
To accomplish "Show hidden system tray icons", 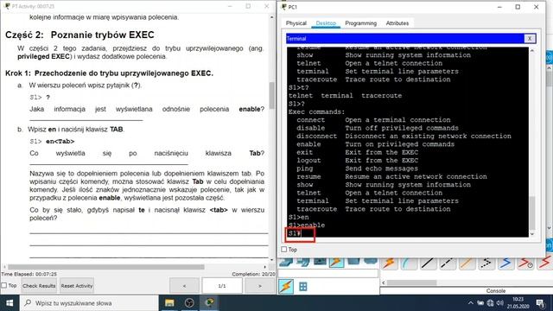I will click(x=471, y=303).
